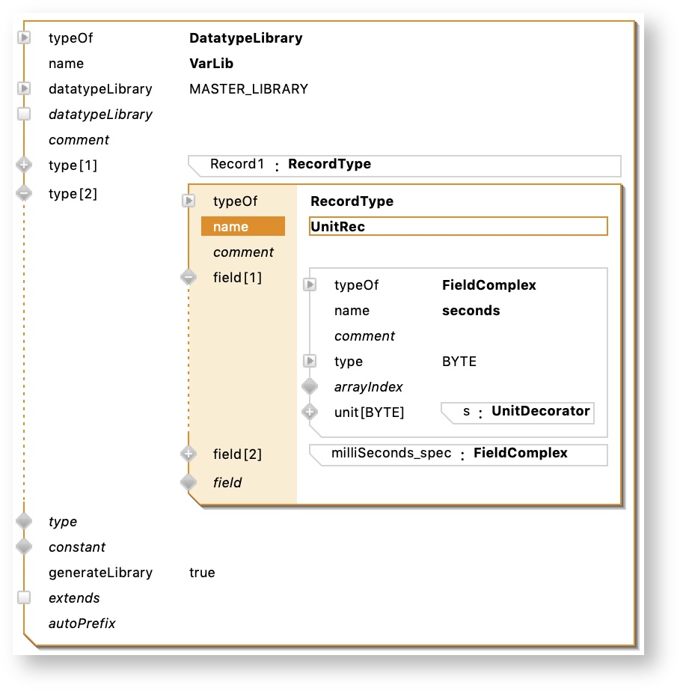Screen dimensions: 680x691
Task: Collapse the field[1] seconds node
Action: 189,278
